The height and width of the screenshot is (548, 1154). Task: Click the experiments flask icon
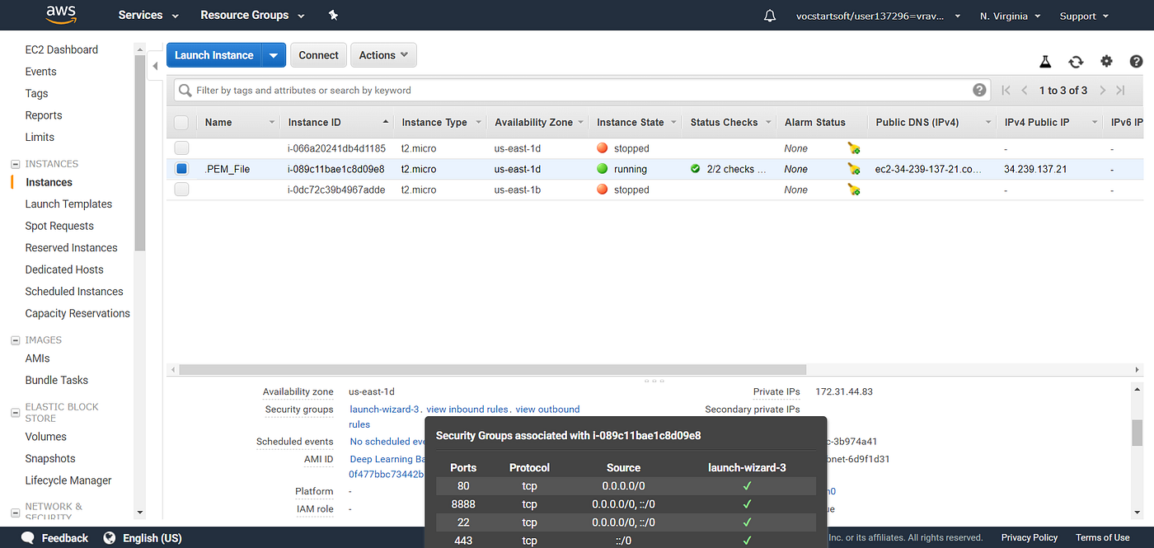1045,61
